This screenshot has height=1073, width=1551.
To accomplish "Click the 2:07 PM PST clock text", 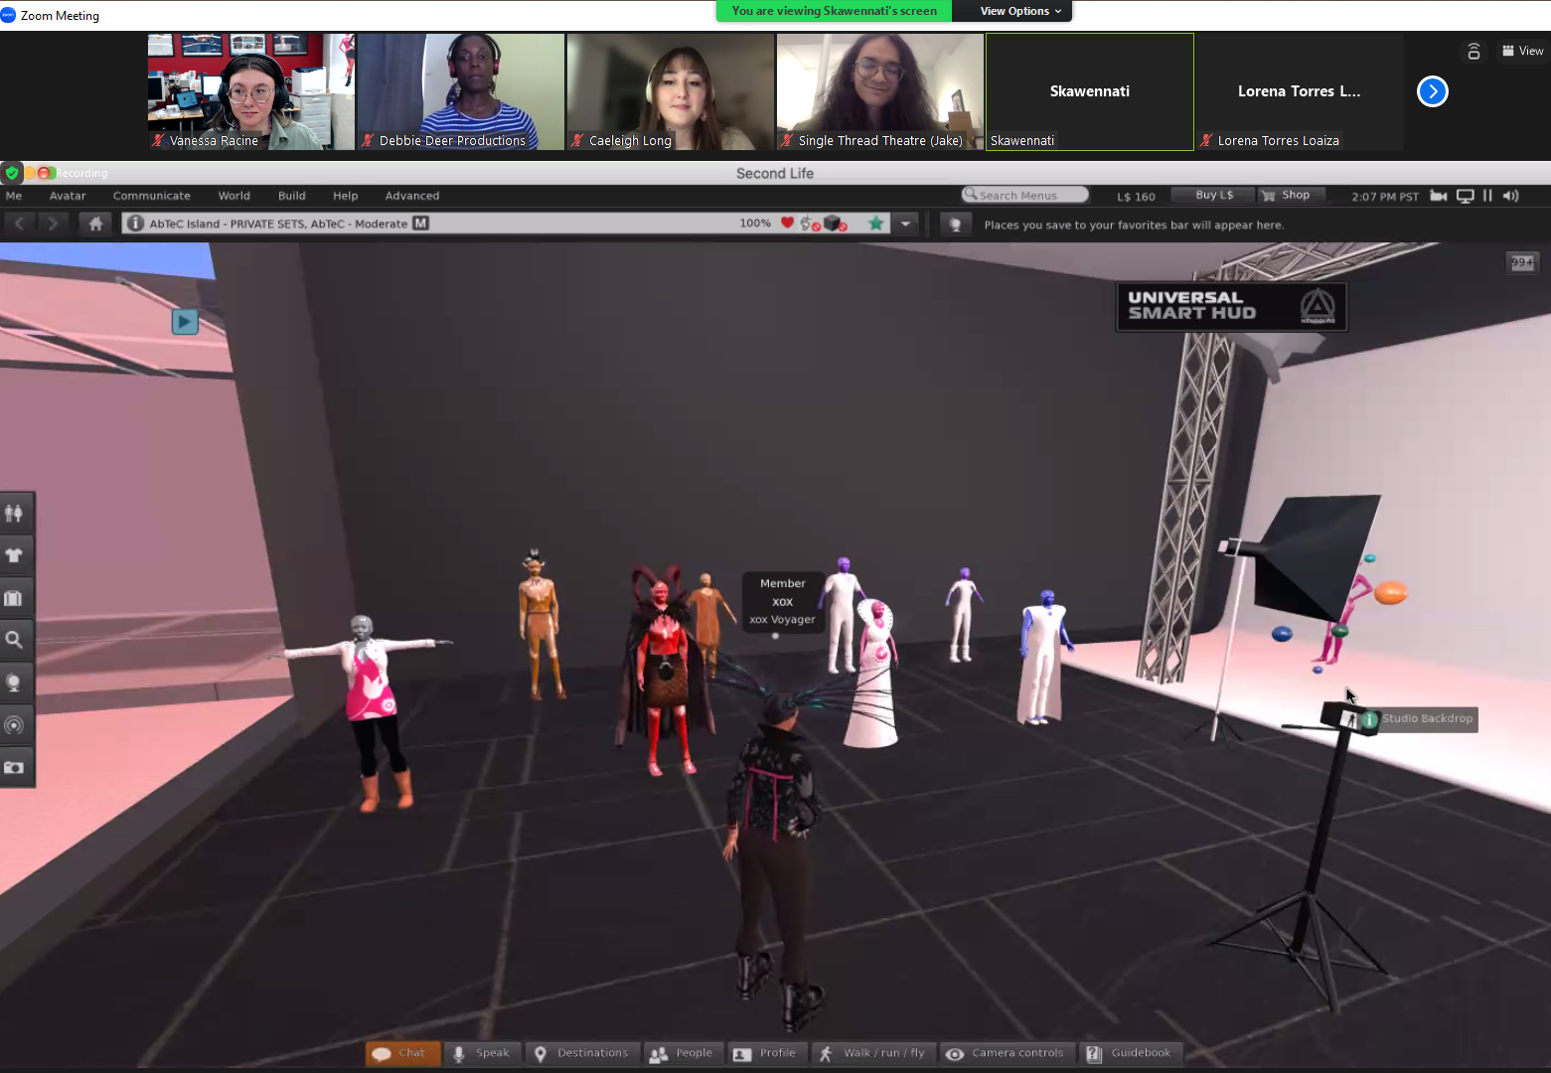I will 1385,197.
